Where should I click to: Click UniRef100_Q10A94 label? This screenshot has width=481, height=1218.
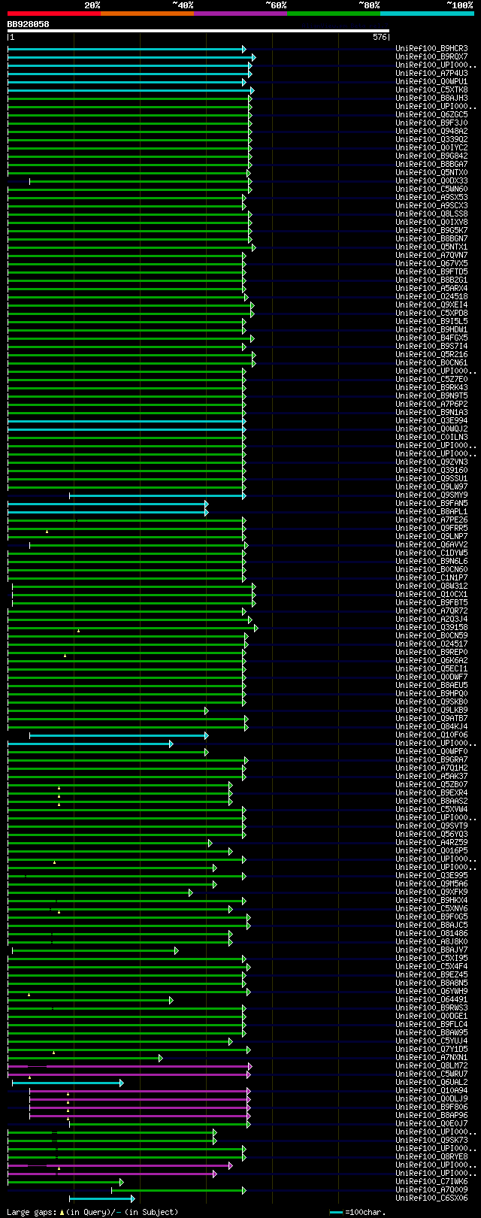[431, 1091]
